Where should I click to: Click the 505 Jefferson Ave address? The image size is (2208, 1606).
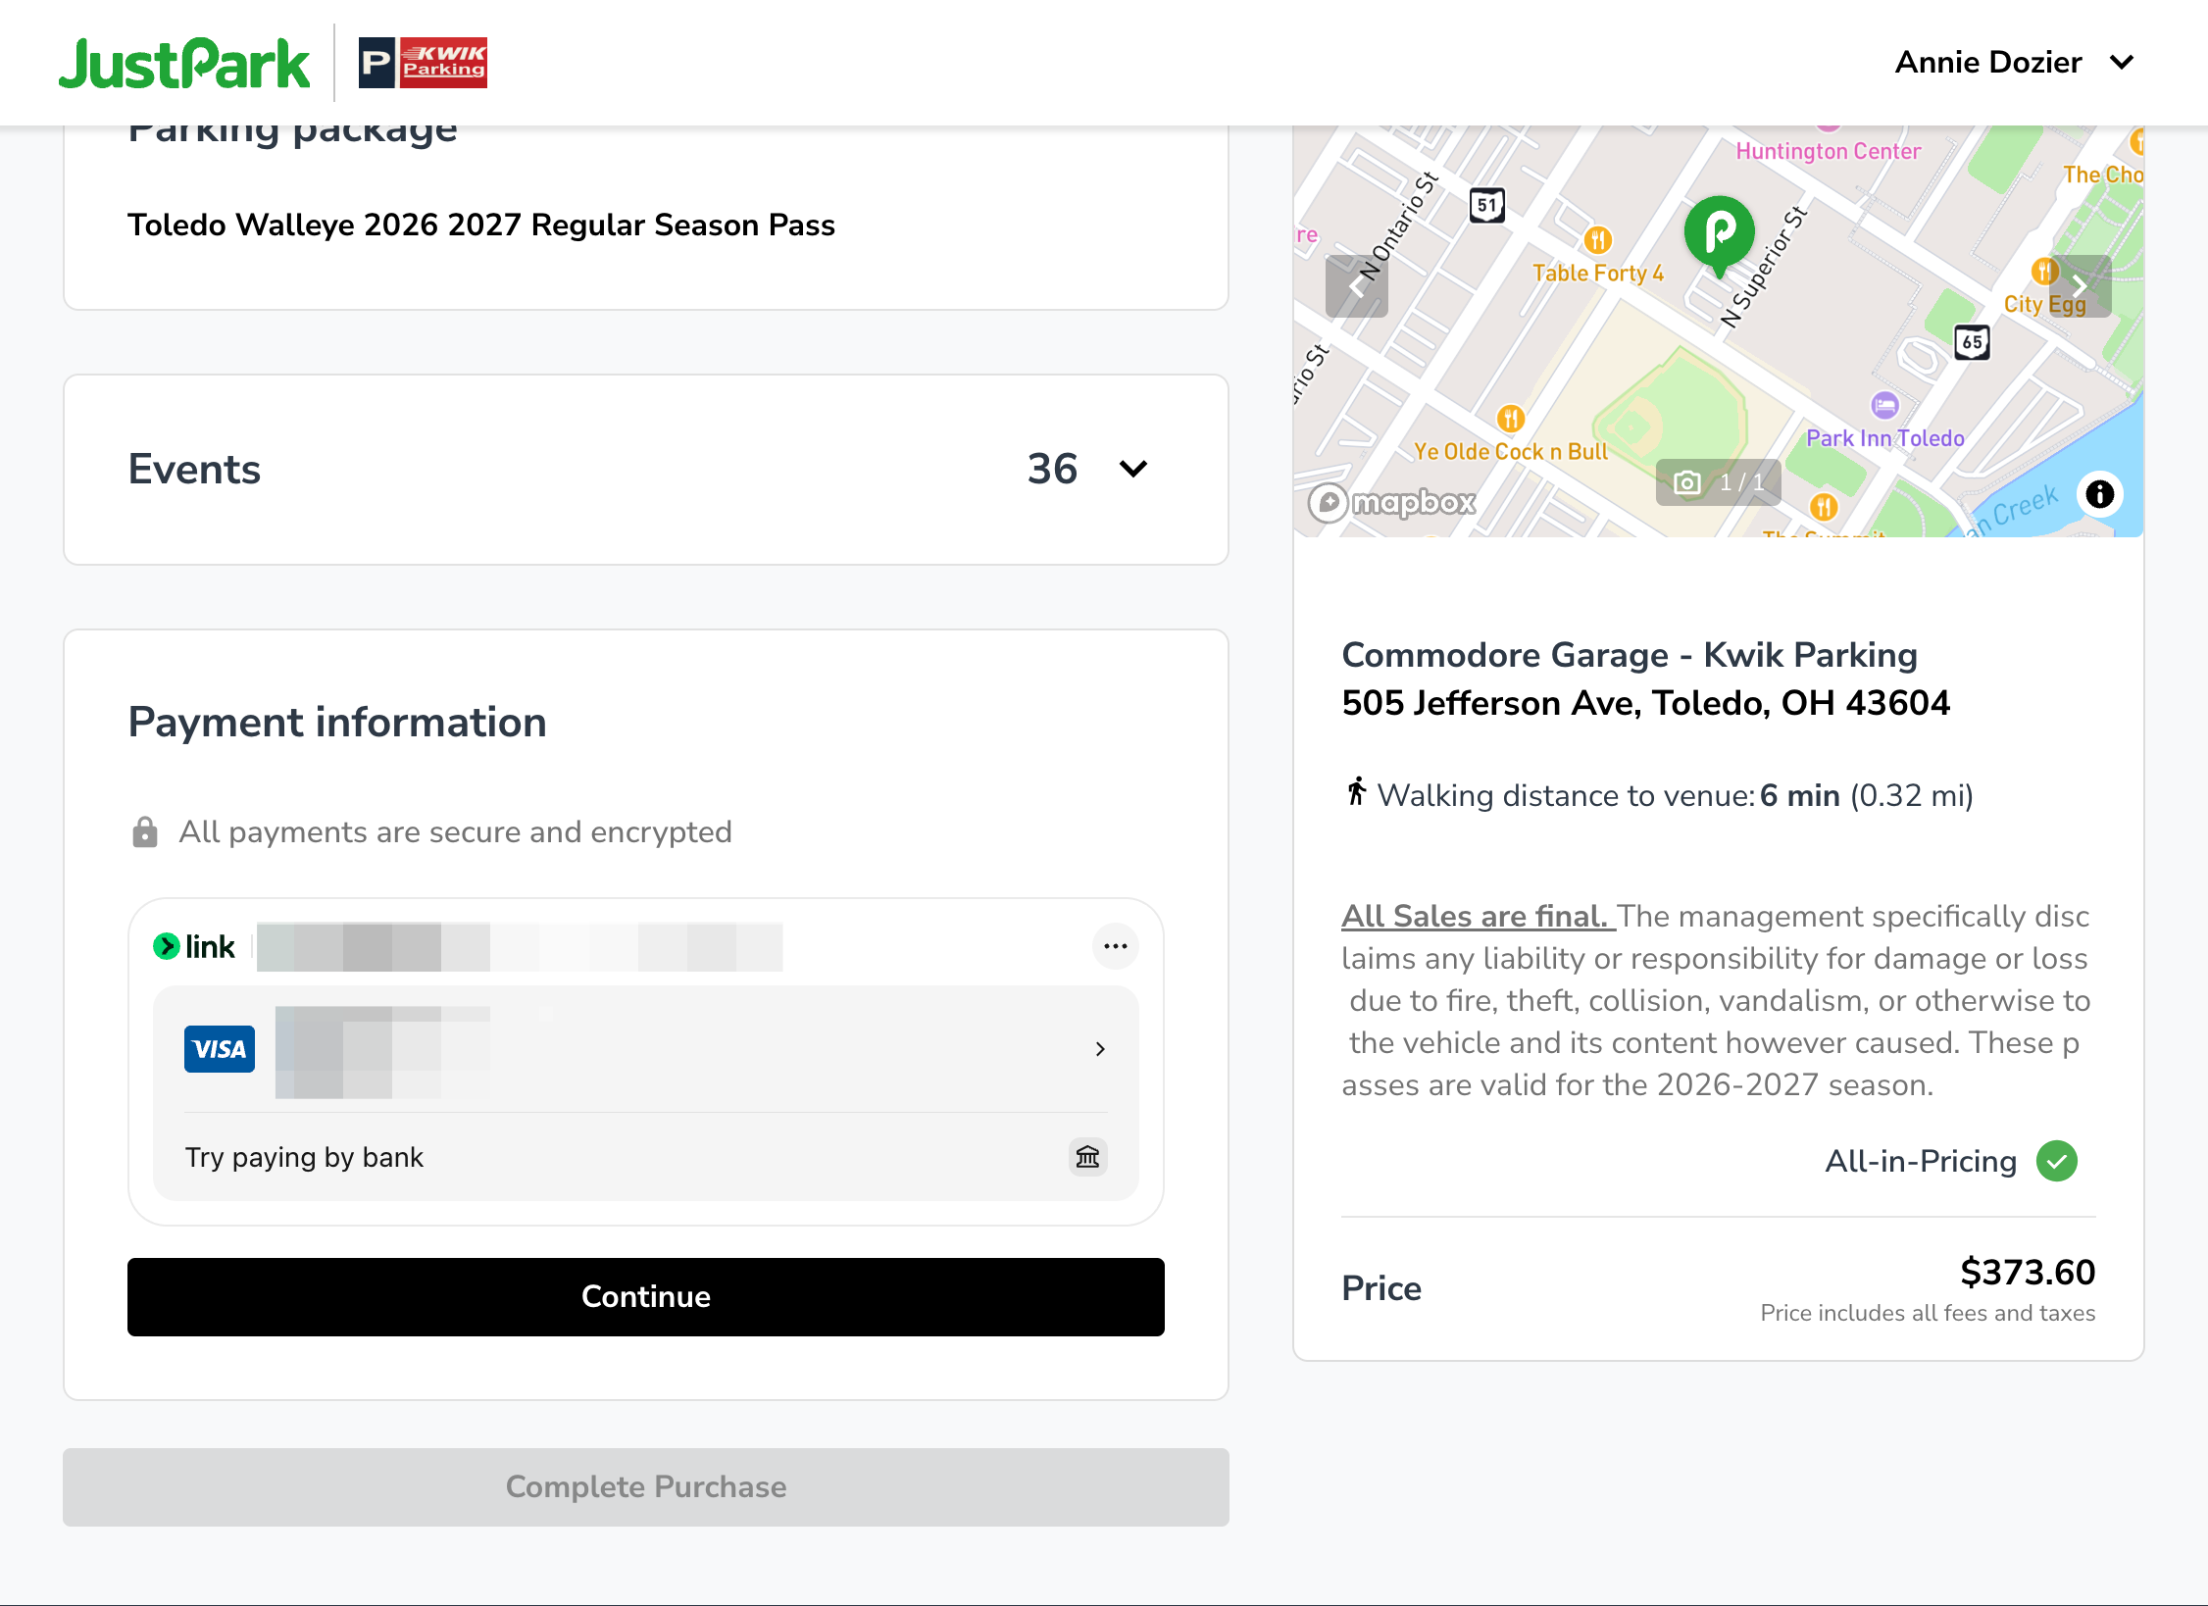[x=1646, y=703]
